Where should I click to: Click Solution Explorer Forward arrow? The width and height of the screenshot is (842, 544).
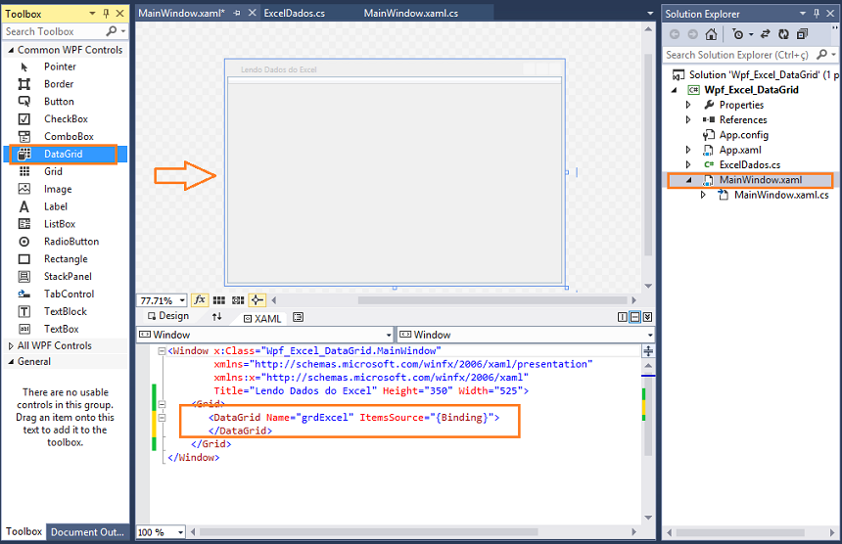pyautogui.click(x=693, y=34)
